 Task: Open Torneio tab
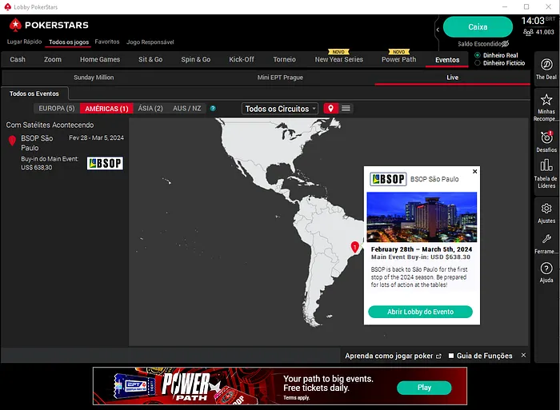tap(284, 60)
